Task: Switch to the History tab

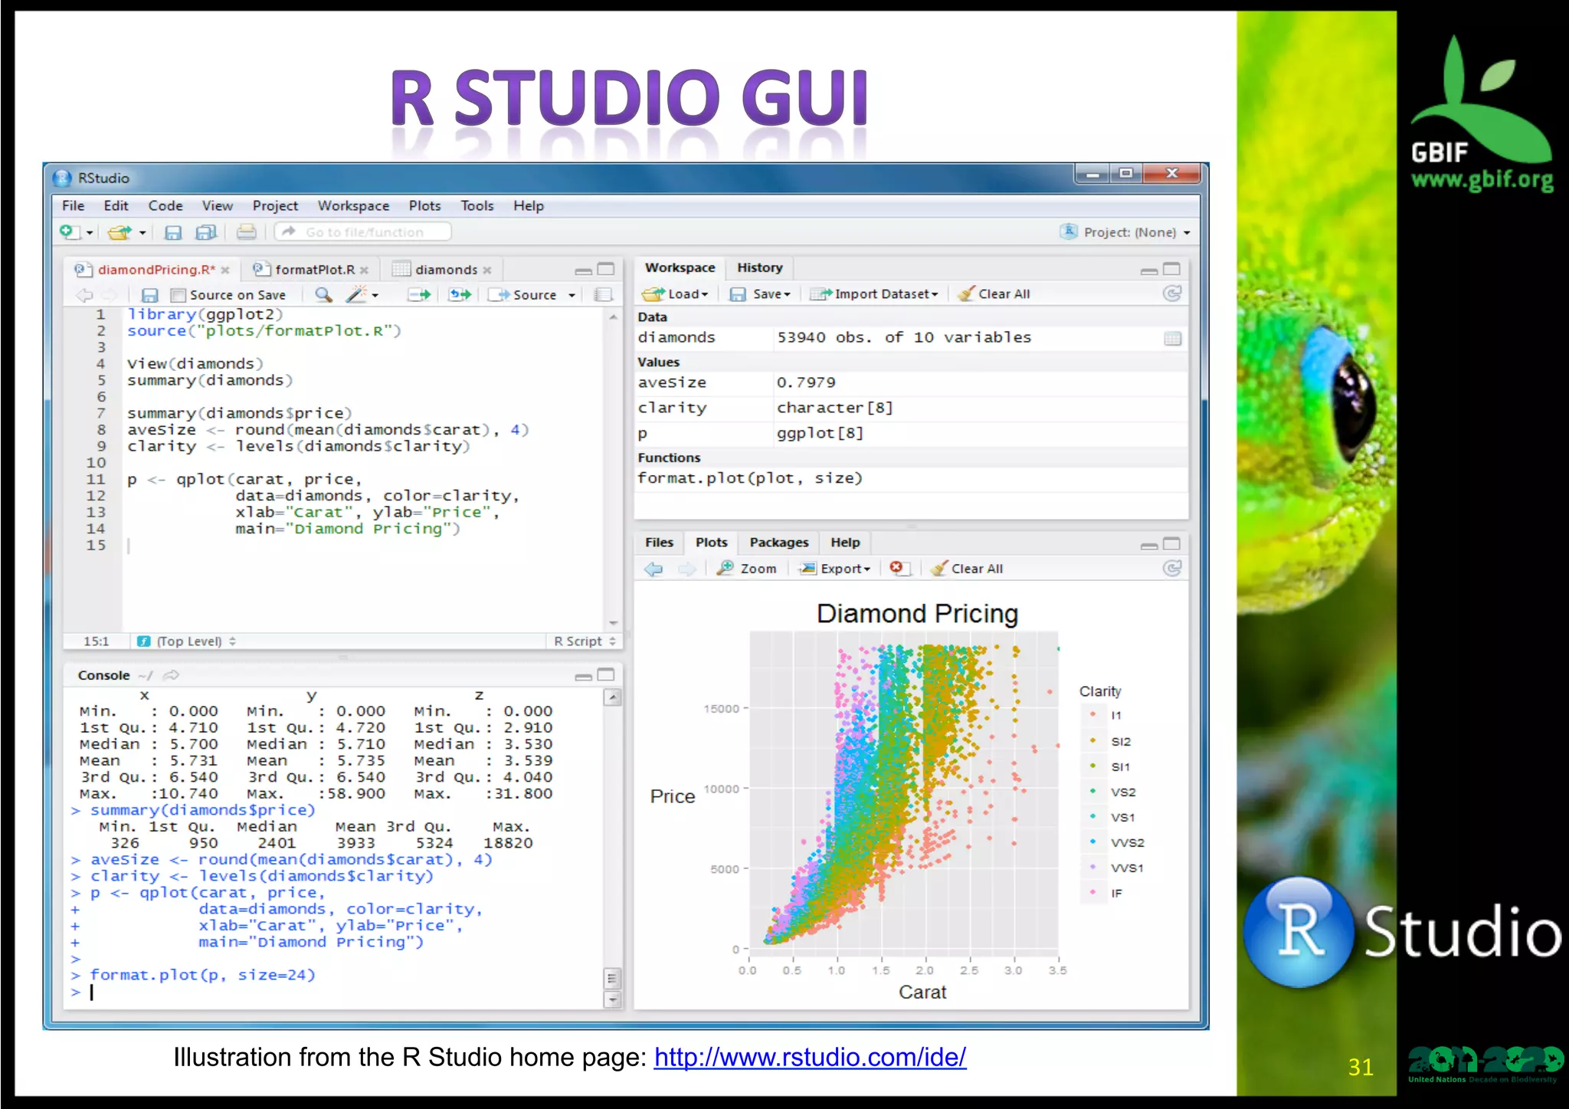Action: click(760, 267)
